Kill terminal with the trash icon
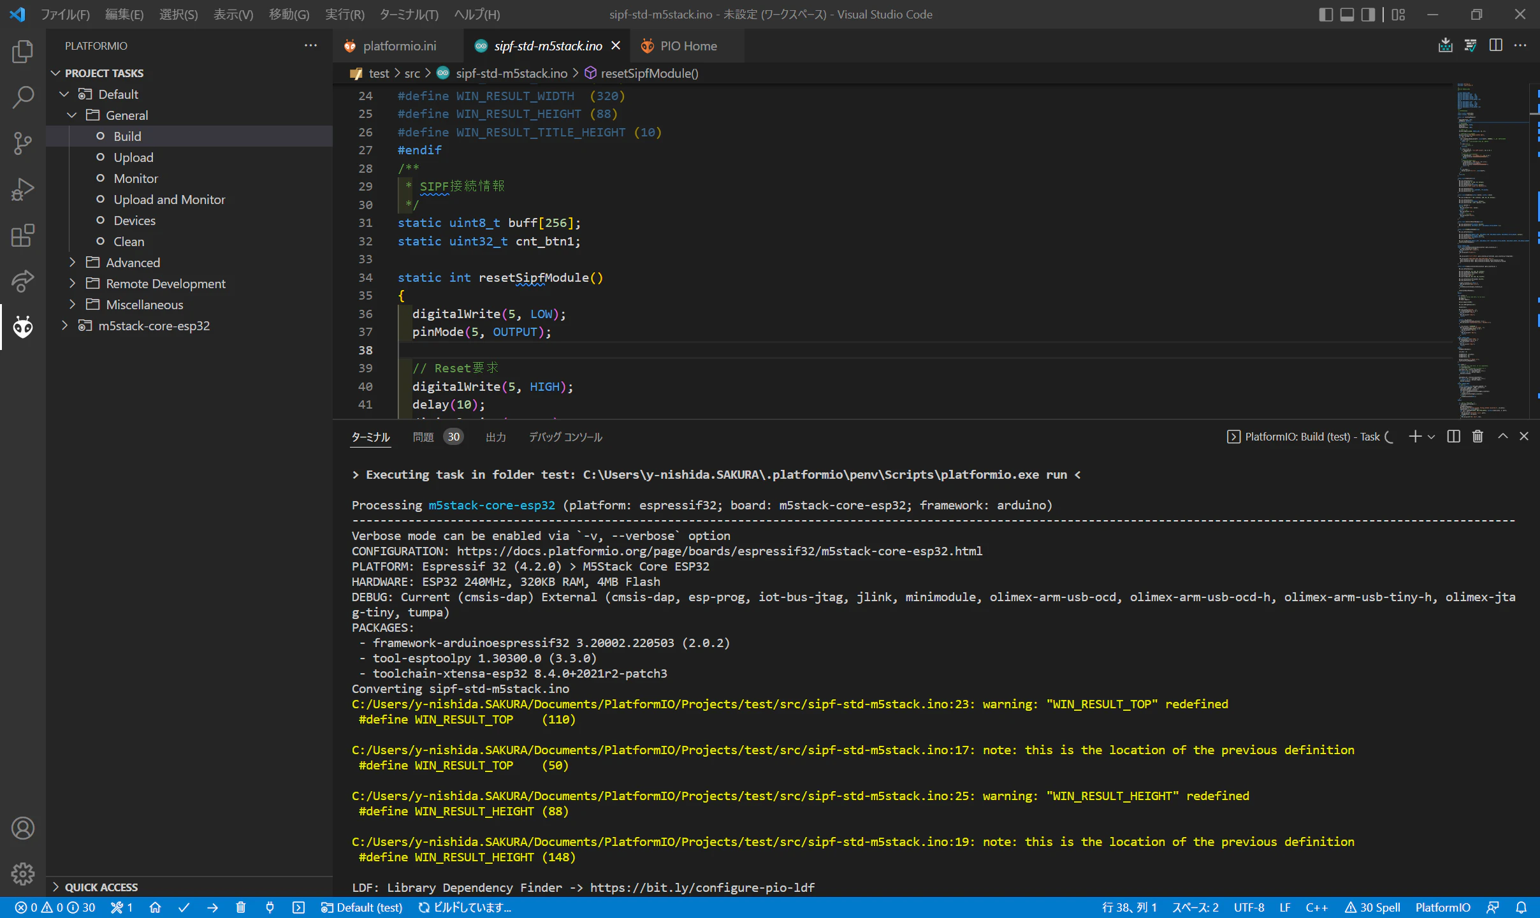 tap(1478, 437)
